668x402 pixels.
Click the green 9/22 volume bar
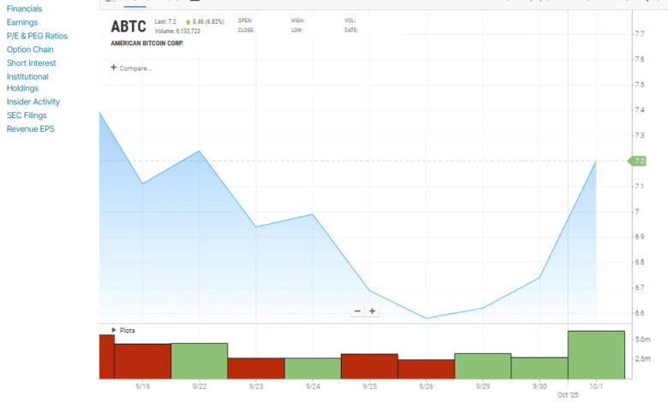[199, 360]
